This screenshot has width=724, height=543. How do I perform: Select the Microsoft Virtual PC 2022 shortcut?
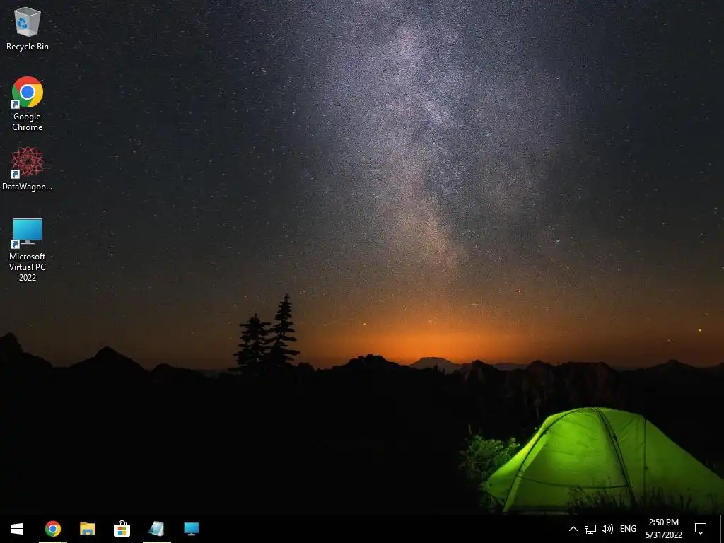click(28, 250)
